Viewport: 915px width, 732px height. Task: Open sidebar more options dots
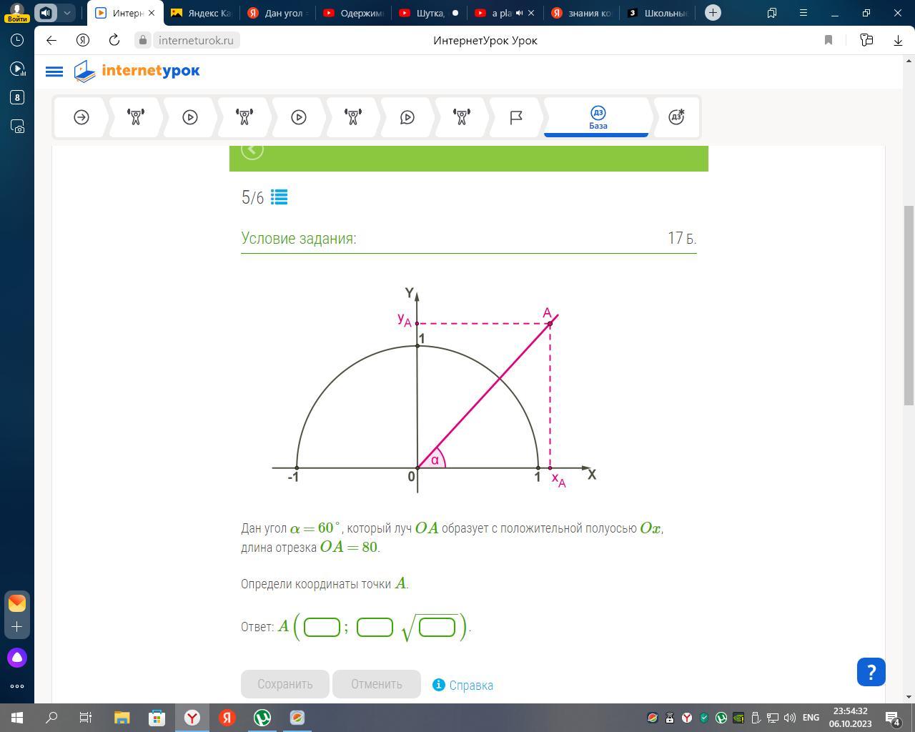tap(17, 686)
